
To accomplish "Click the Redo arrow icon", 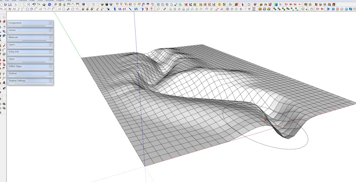I will [38, 4].
